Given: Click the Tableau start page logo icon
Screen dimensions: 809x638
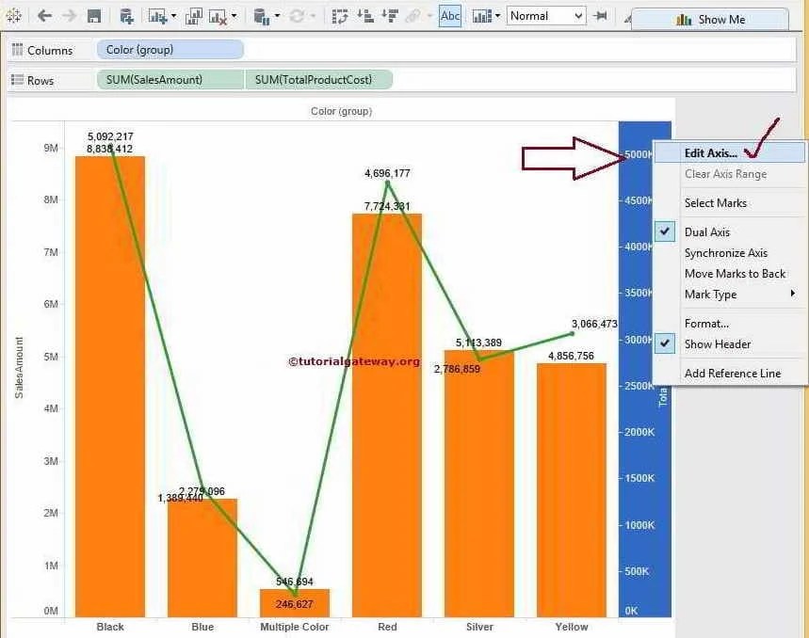Looking at the screenshot, I should (x=13, y=16).
